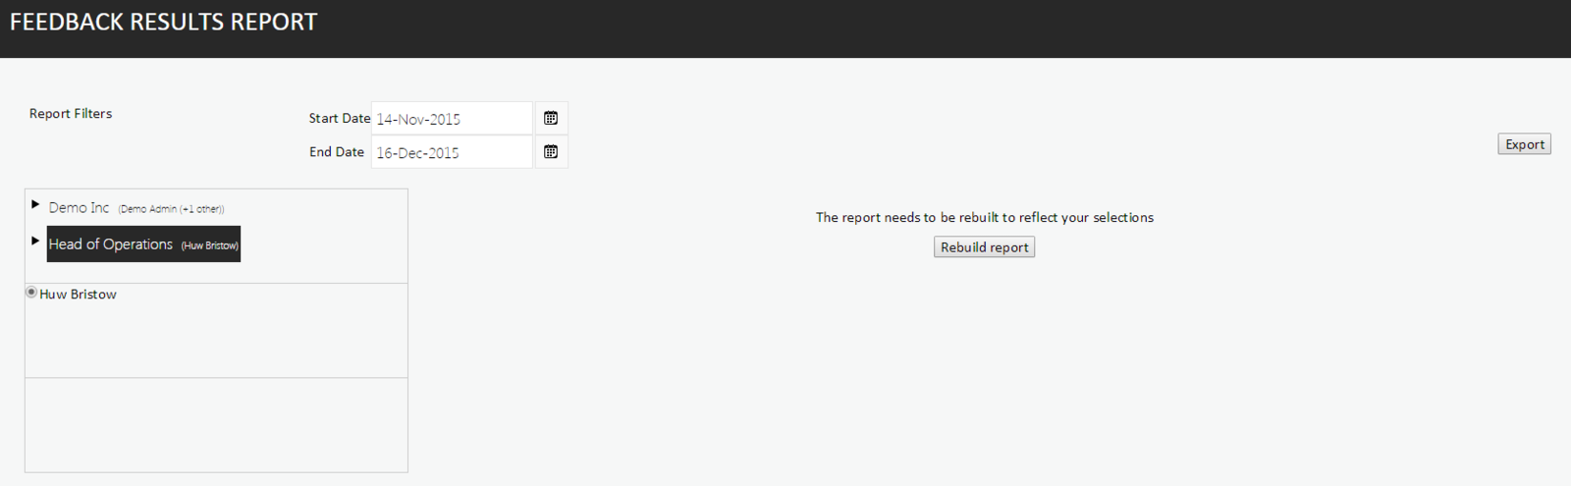Click the Rebuild report button

coord(984,247)
